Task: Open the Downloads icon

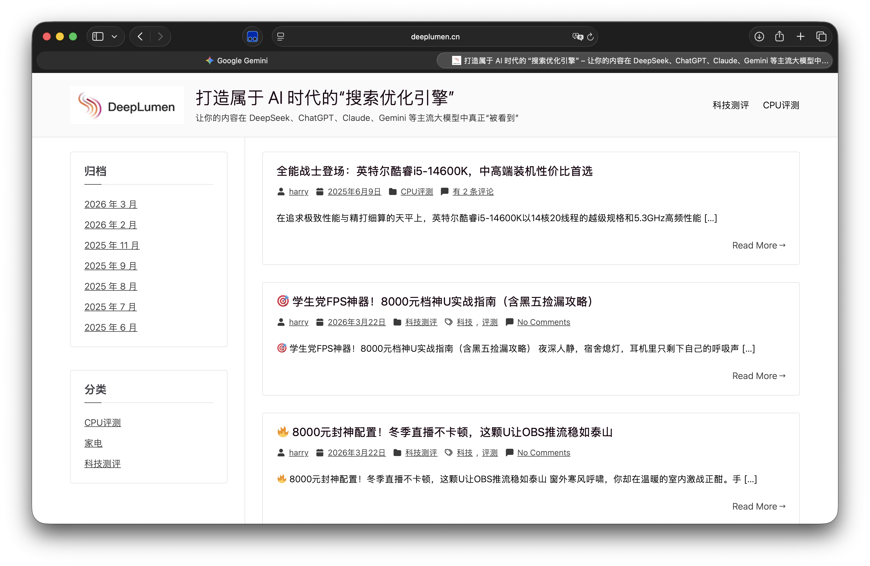Action: pyautogui.click(x=759, y=36)
